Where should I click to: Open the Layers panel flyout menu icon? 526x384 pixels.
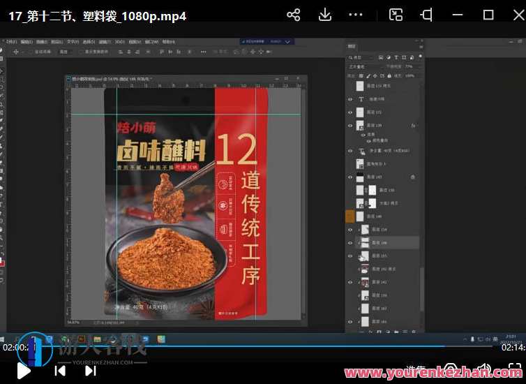tap(421, 47)
